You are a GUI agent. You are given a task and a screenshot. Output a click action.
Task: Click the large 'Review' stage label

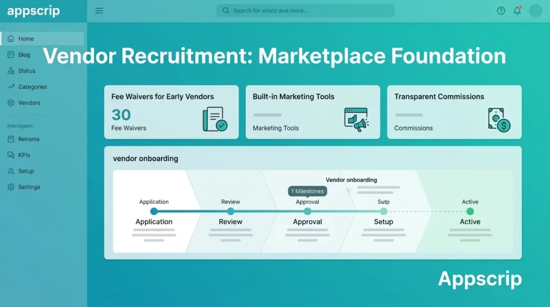230,222
